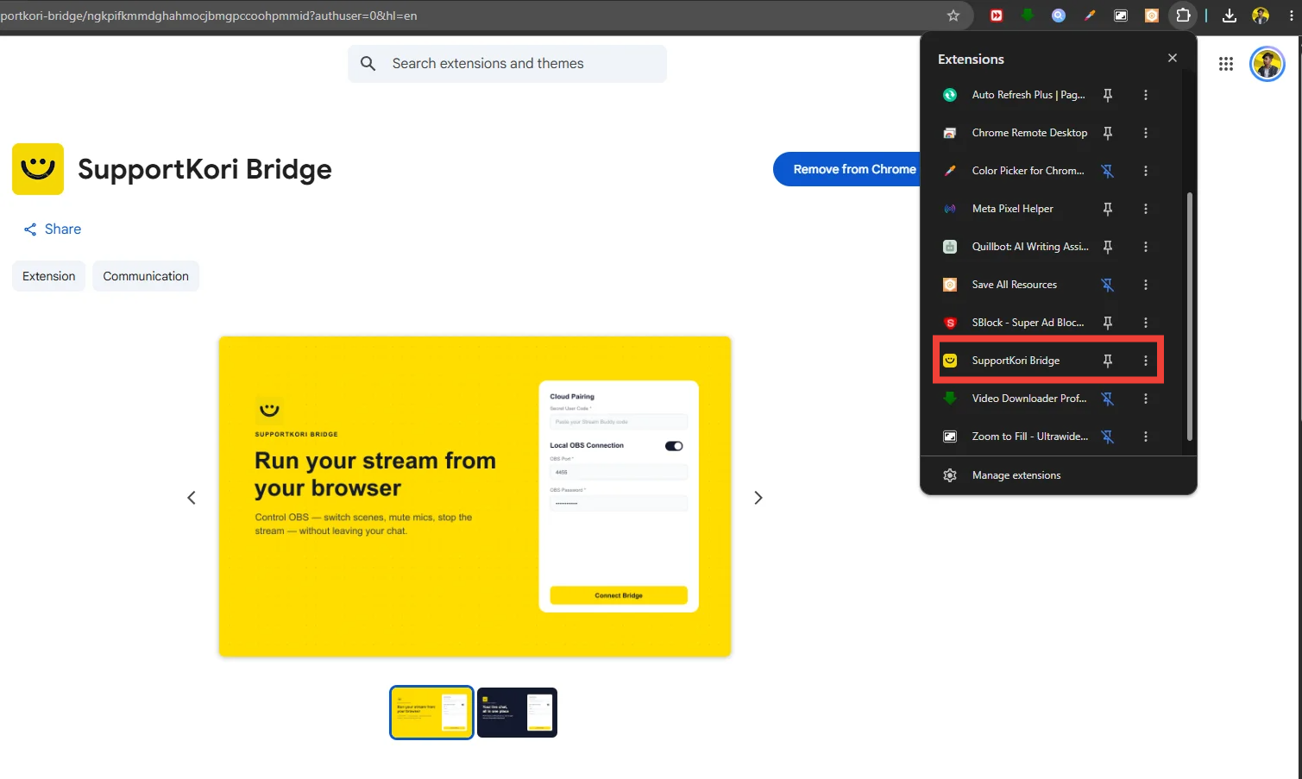Show next screenshot in carousel

(758, 498)
